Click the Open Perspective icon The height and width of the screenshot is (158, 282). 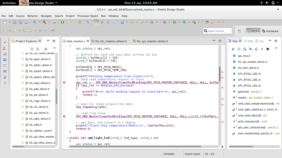[x=239, y=31]
